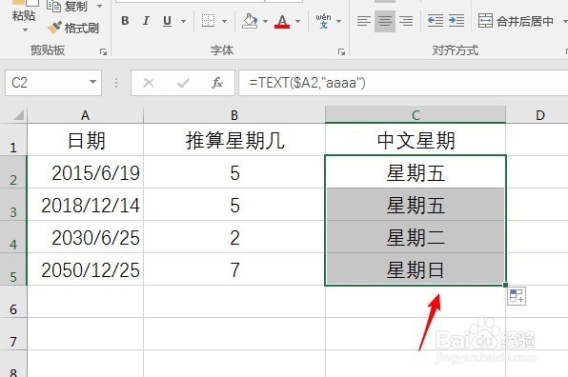The width and height of the screenshot is (568, 377).
Task: Select row 1 header
Action: [x=13, y=140]
